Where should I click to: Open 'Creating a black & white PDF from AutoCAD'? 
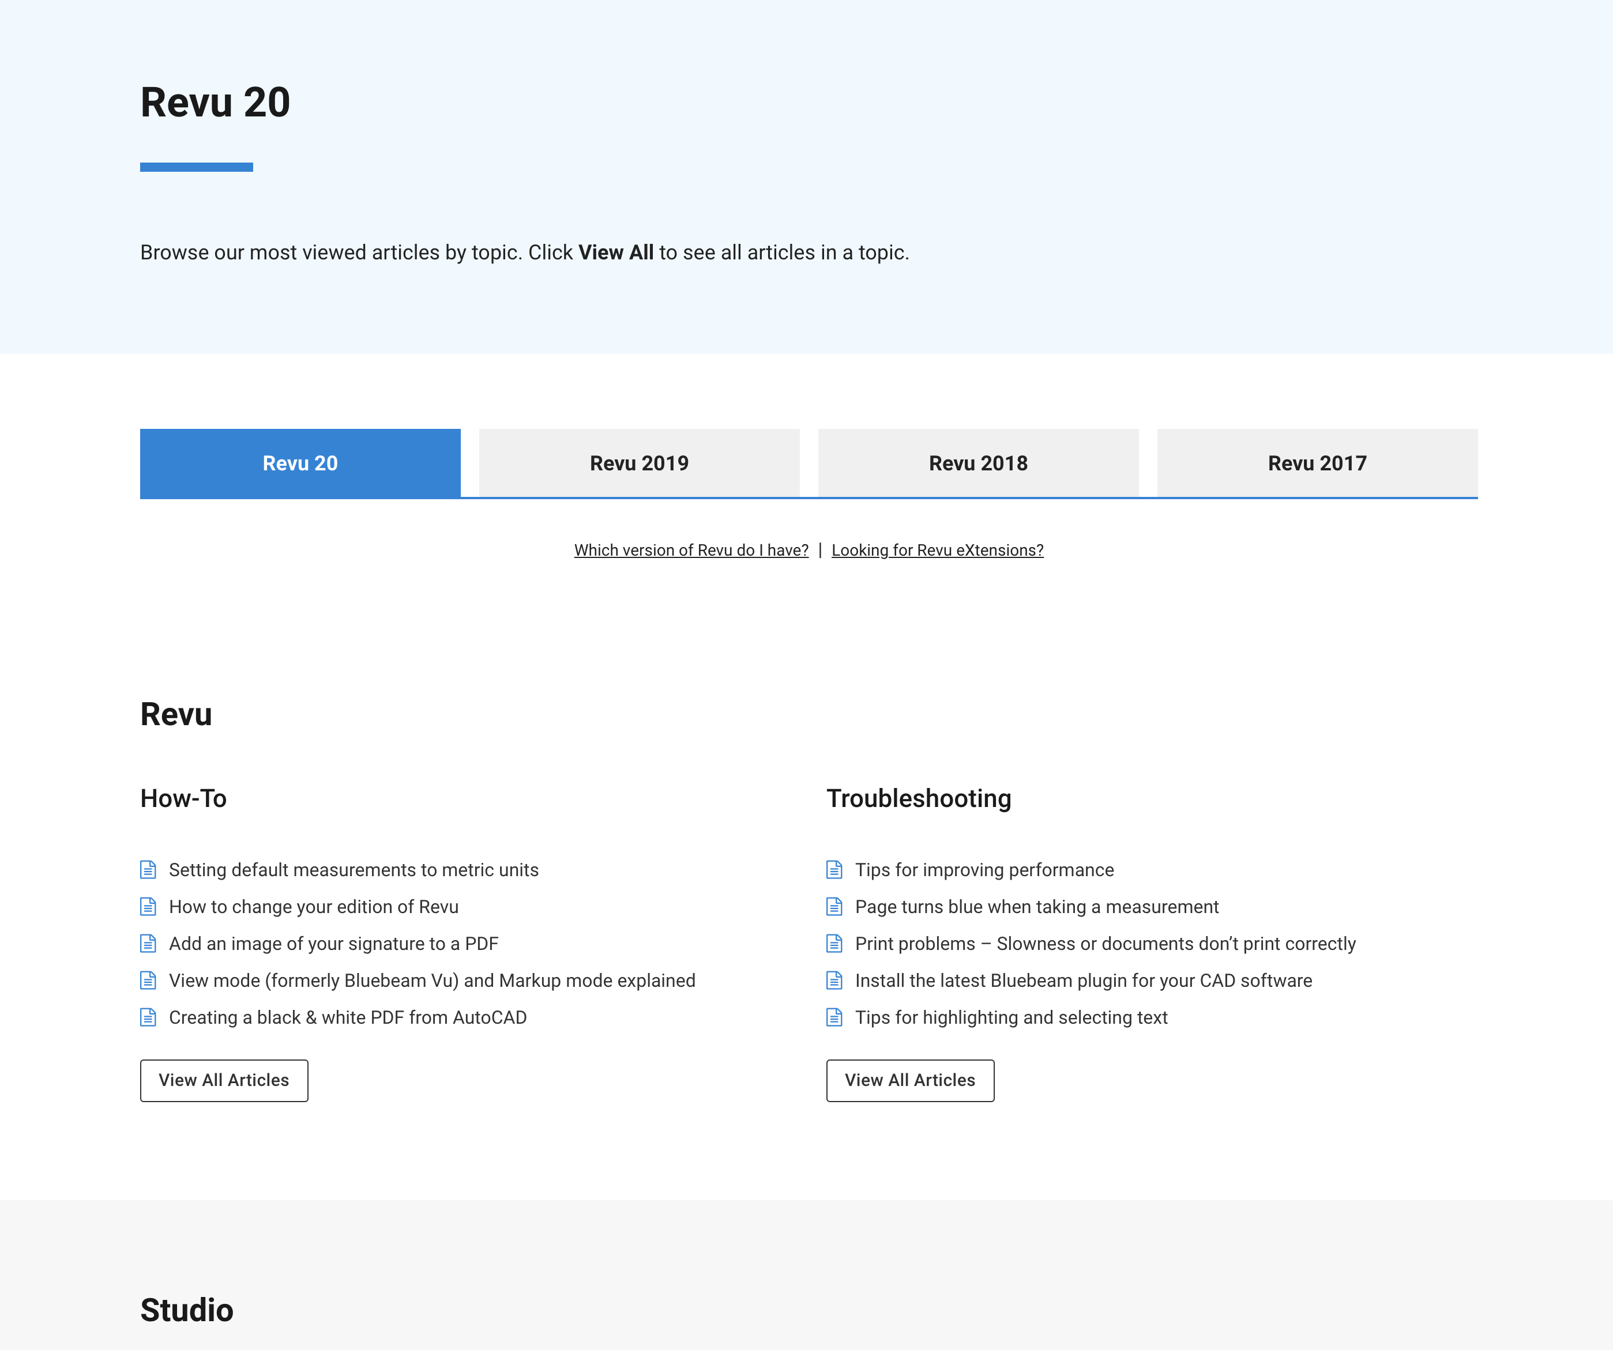click(x=347, y=1017)
